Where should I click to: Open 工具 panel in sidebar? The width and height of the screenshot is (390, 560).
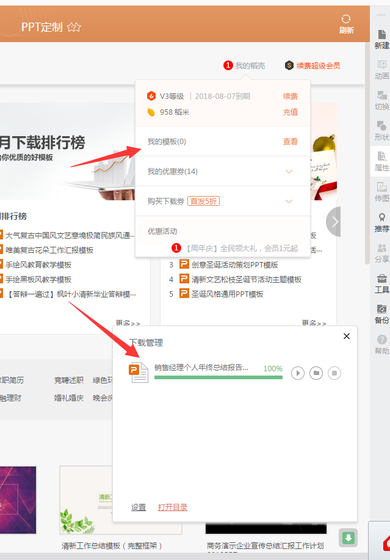(381, 283)
